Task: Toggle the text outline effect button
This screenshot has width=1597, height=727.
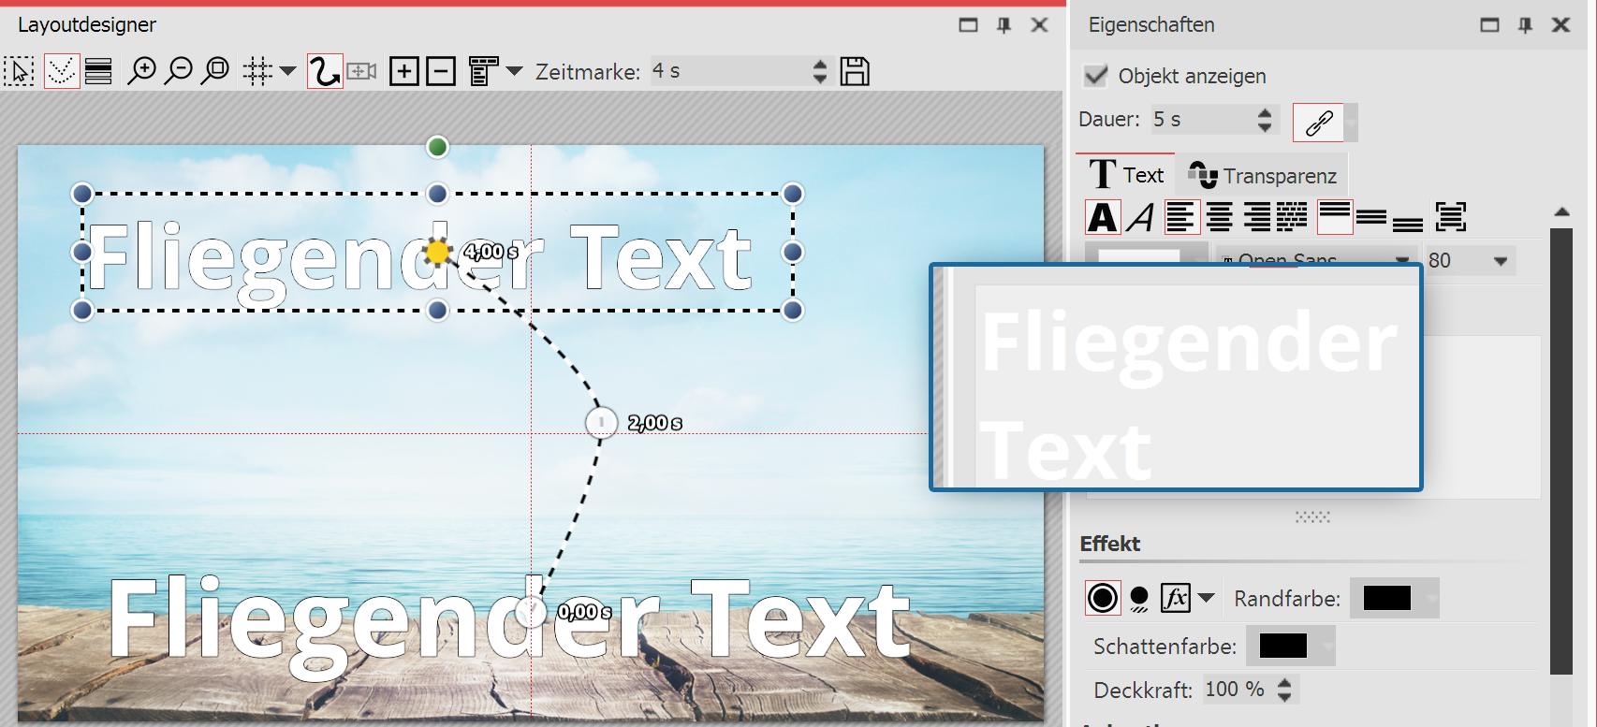Action: [1103, 598]
